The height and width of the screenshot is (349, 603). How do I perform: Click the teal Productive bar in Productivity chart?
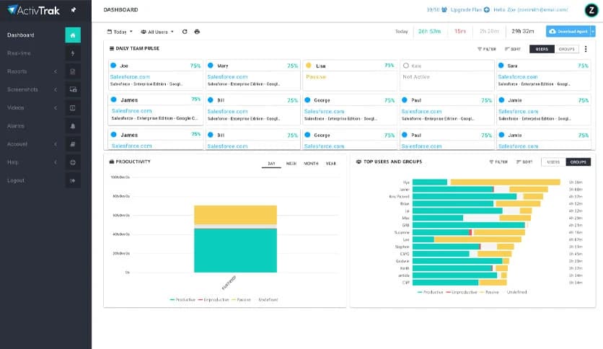235,249
